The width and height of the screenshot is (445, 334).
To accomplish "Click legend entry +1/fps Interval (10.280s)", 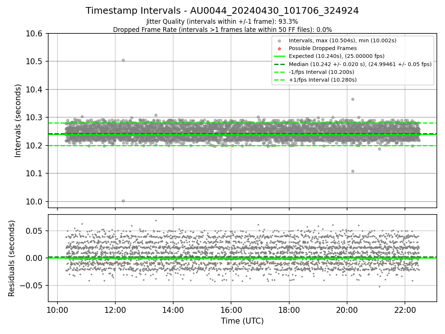I will coord(323,80).
